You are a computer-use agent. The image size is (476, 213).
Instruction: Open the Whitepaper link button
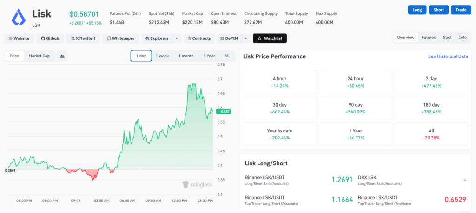pyautogui.click(x=120, y=38)
